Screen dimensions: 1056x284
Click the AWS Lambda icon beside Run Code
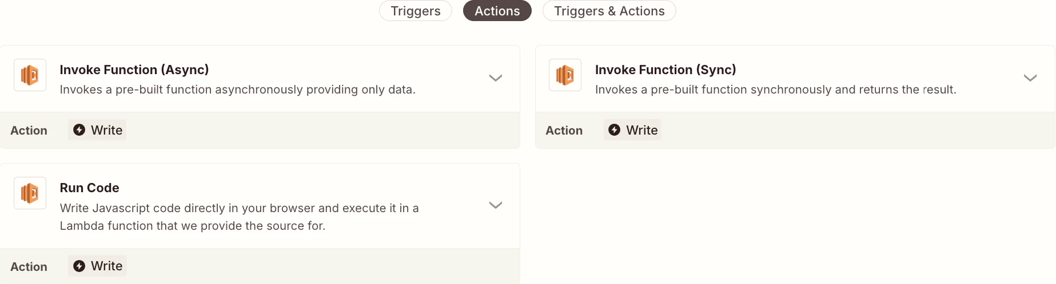[30, 193]
